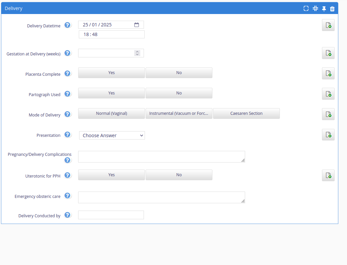
Task: Choose Normal (Vaginal) mode of delivery
Action: pos(112,113)
